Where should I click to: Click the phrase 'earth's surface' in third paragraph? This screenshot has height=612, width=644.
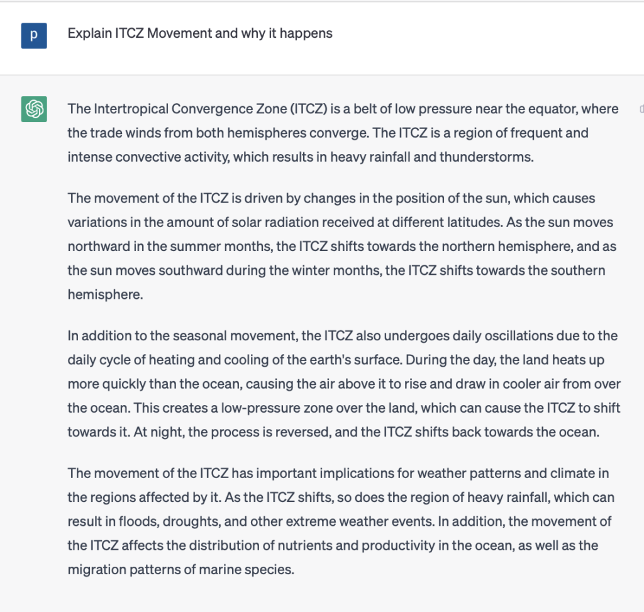coord(358,360)
